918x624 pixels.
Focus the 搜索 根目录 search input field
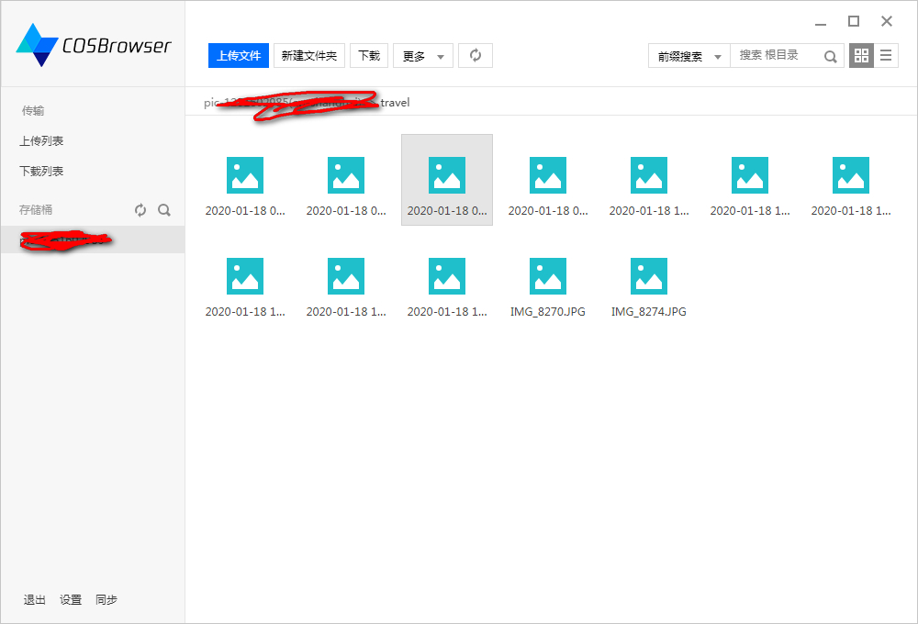click(776, 56)
